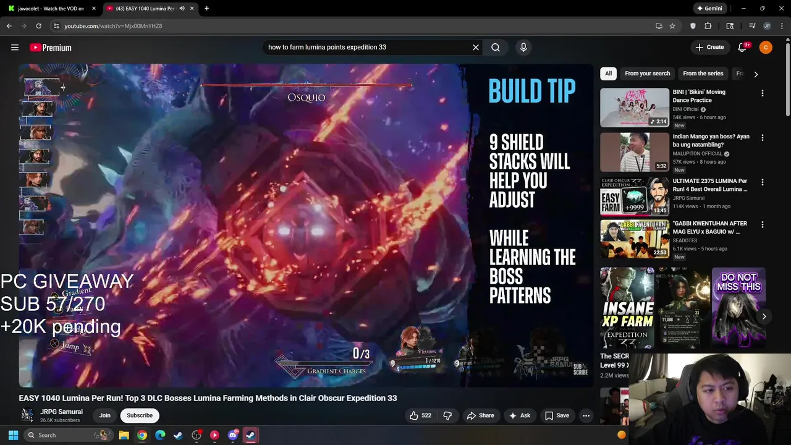Start voice search with the microphone
Screen dimensions: 791x445
(x=523, y=47)
